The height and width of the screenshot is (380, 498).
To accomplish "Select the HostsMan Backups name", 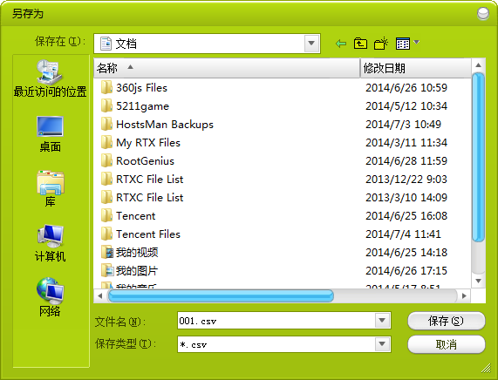I will pyautogui.click(x=165, y=125).
